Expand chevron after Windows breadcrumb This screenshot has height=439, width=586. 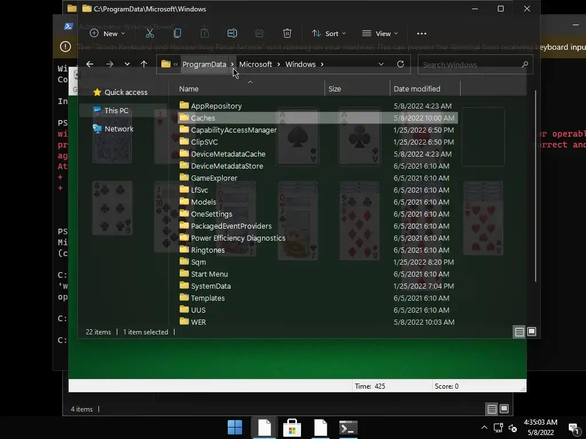coord(322,64)
